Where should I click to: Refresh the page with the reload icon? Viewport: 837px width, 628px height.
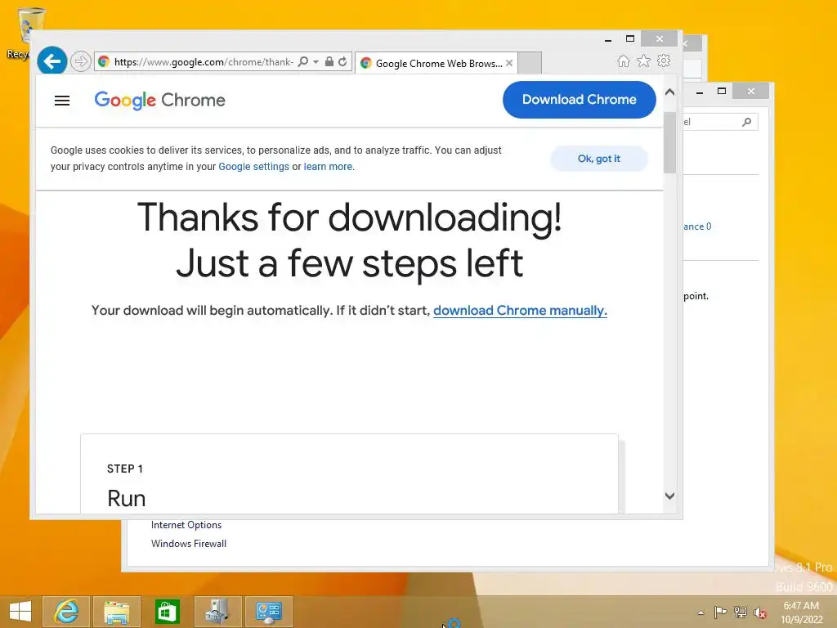[342, 61]
